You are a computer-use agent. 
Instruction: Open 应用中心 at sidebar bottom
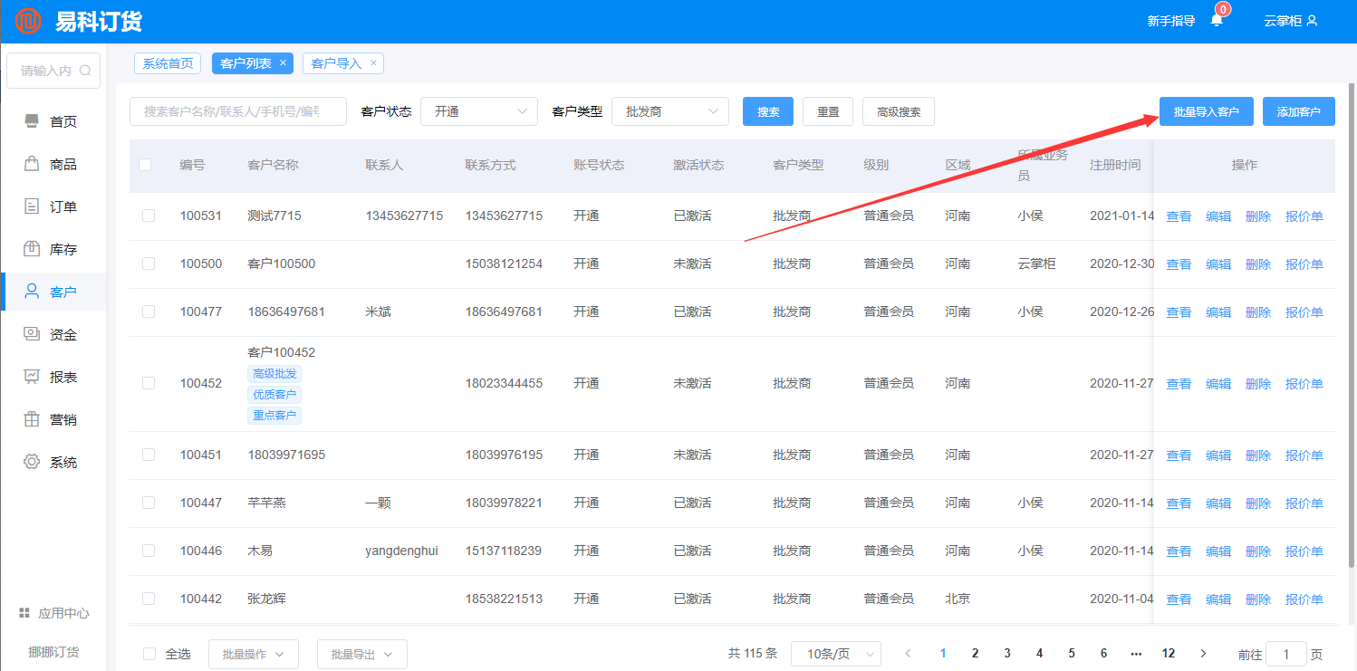tap(53, 613)
